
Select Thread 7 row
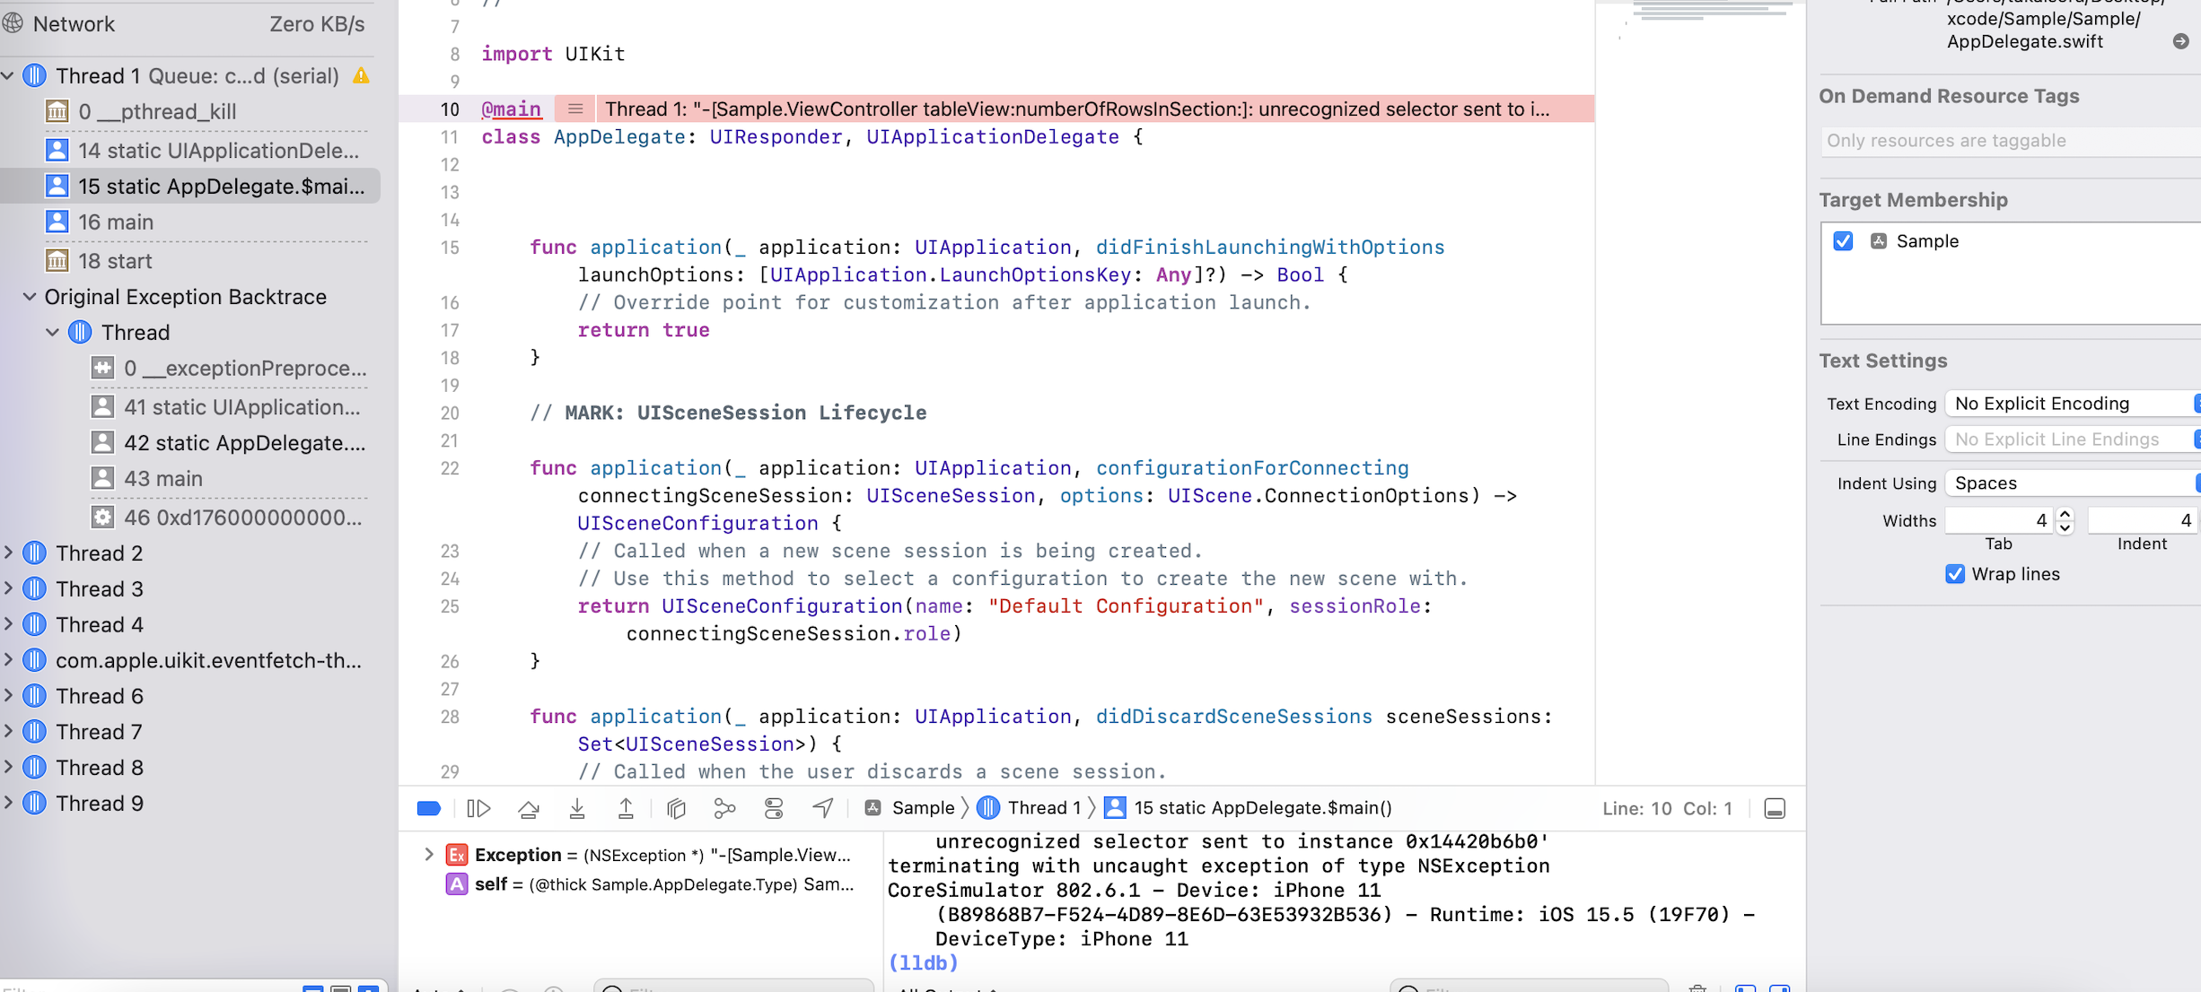click(190, 732)
